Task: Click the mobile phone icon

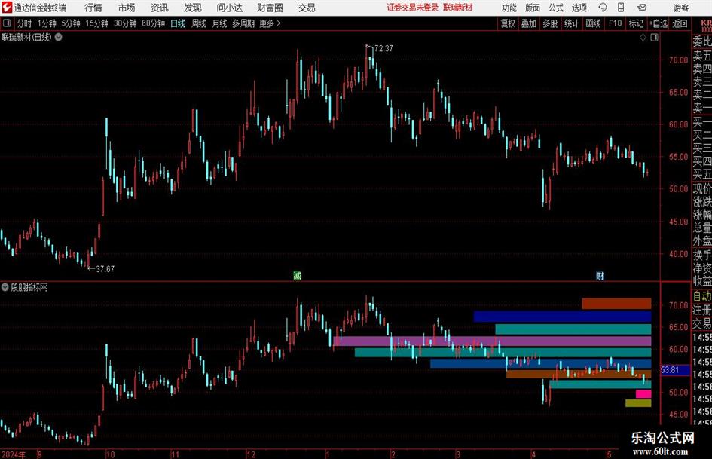Action: (x=621, y=8)
